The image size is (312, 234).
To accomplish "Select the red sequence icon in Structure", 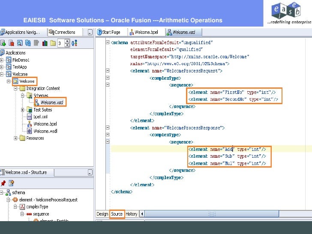I will pyautogui.click(x=29, y=214).
